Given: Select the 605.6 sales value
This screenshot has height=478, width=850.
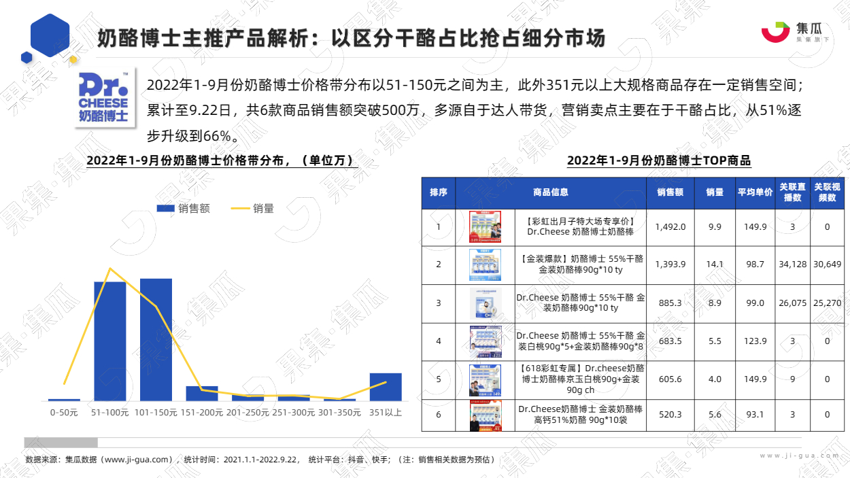Looking at the screenshot, I should [670, 379].
